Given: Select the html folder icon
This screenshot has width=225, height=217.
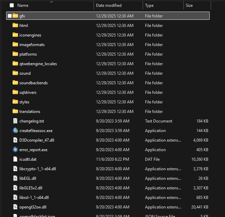Looking at the screenshot, I should (15, 25).
